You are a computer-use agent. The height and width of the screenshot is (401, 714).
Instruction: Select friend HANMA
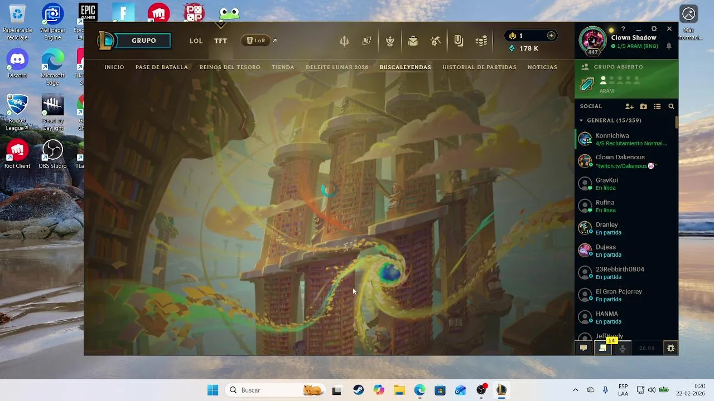(x=626, y=317)
